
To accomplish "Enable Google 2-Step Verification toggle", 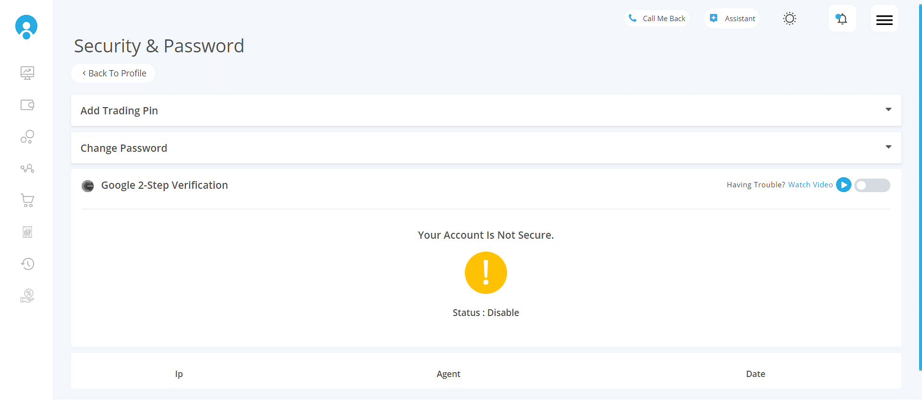I will 872,185.
